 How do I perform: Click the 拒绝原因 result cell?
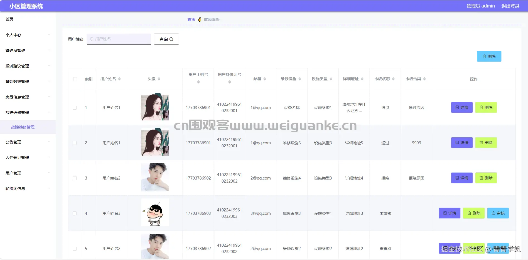[x=416, y=178]
